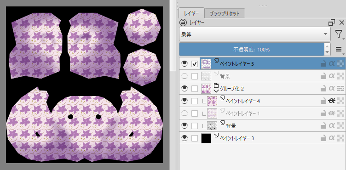Viewport: 346px width, 170px height.
Task: Click the thumbnail of ペイントレイヤー 4
Action: pos(212,101)
